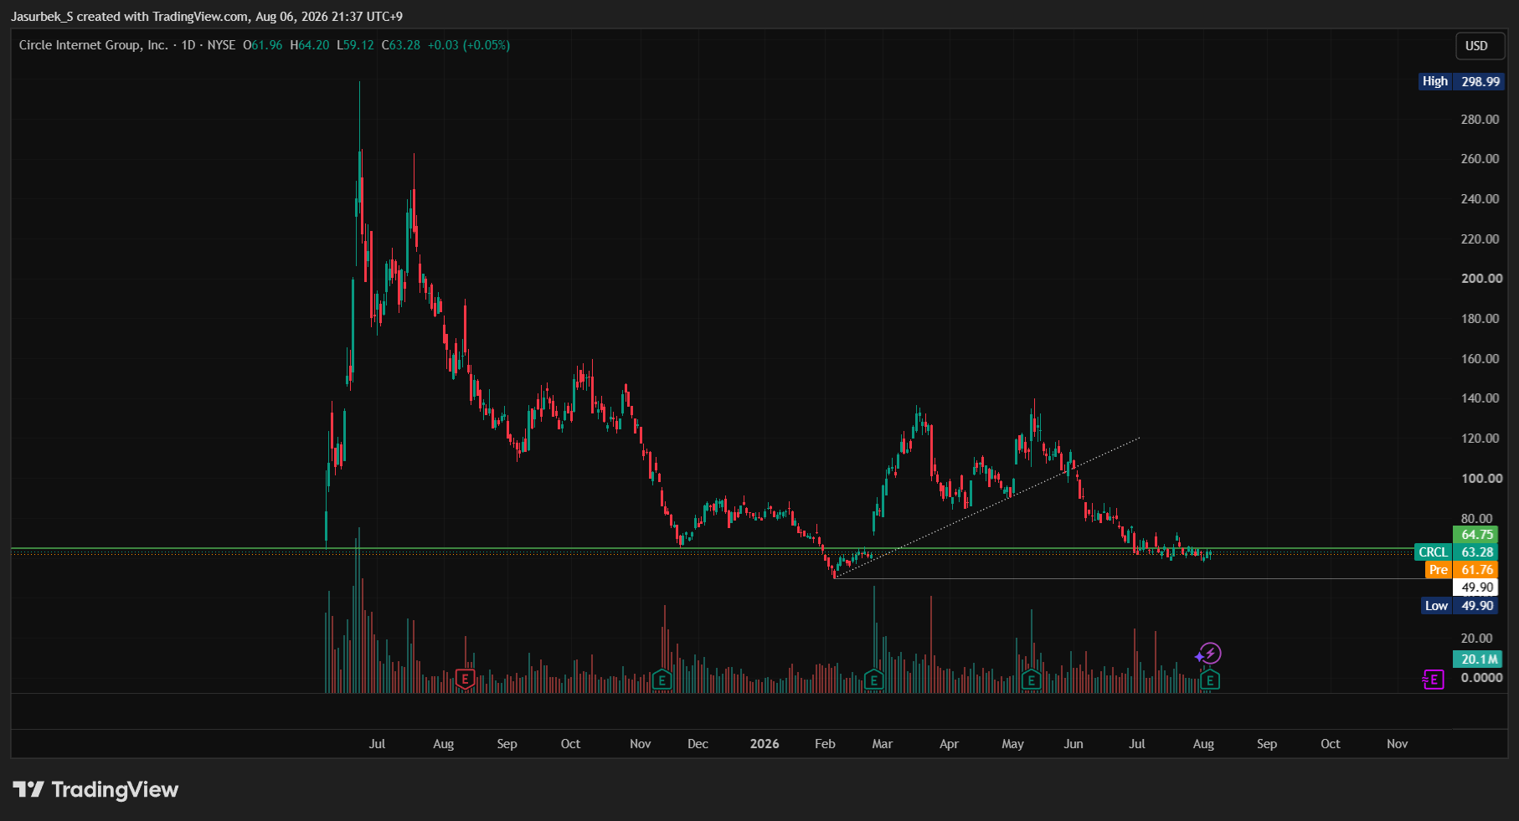Click the earnings E marker in May 2026
Image resolution: width=1519 pixels, height=821 pixels.
[x=1031, y=680]
